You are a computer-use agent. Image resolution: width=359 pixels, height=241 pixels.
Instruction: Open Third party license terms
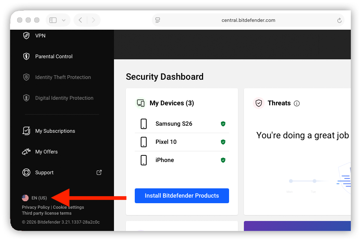click(47, 213)
